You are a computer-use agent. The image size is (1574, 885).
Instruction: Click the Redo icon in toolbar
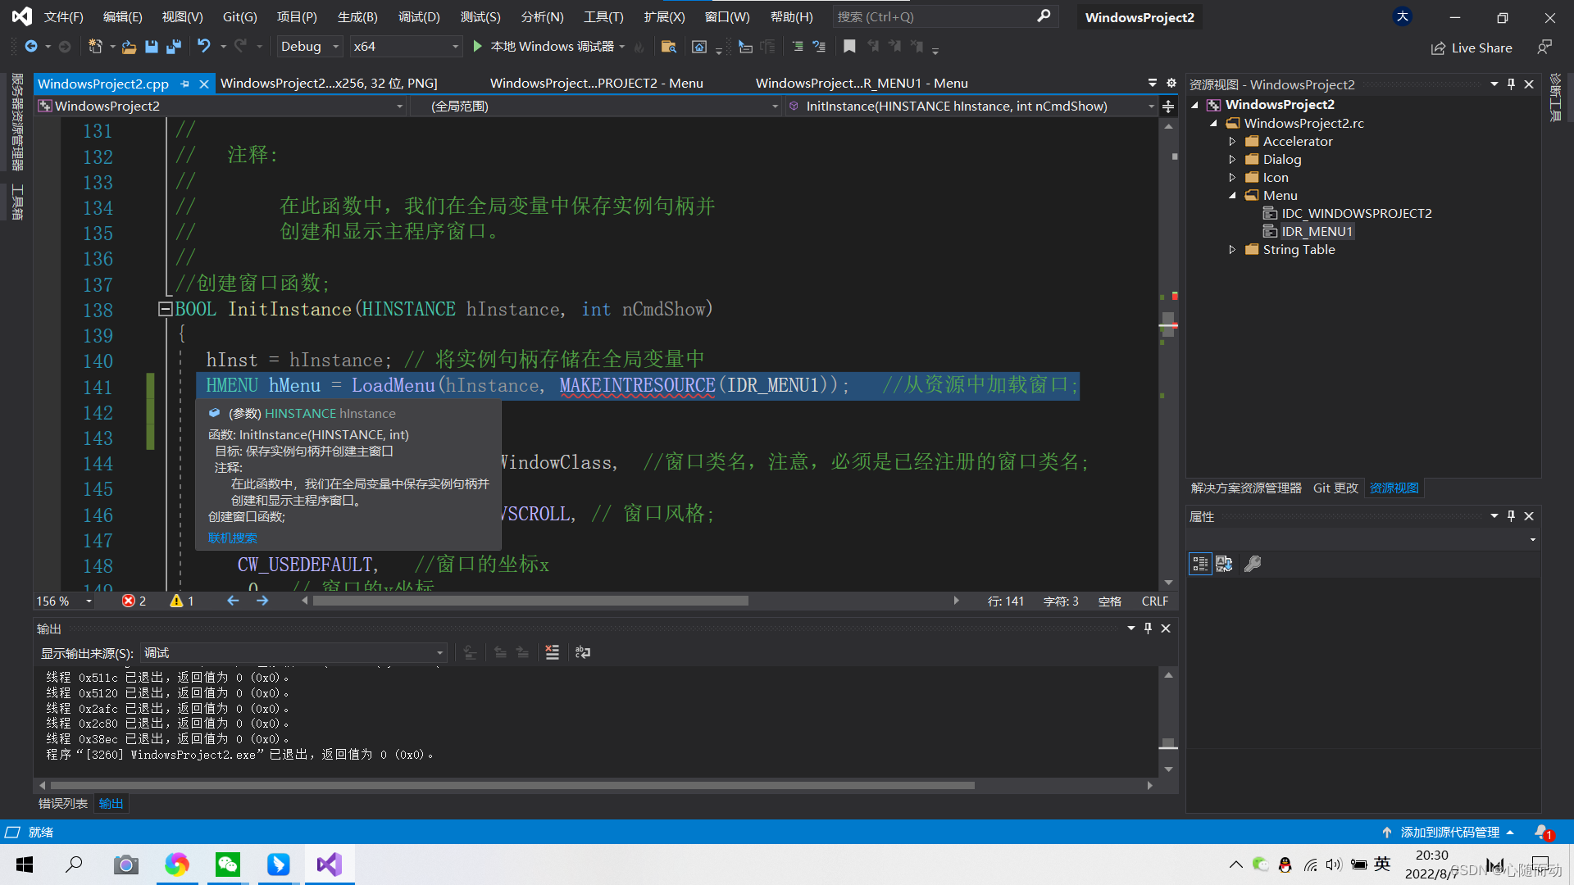[x=240, y=45]
